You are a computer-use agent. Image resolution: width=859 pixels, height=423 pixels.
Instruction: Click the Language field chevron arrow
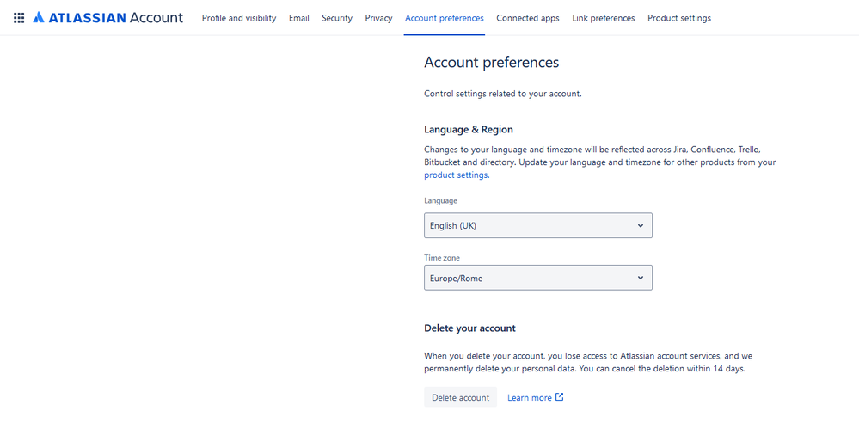point(641,226)
